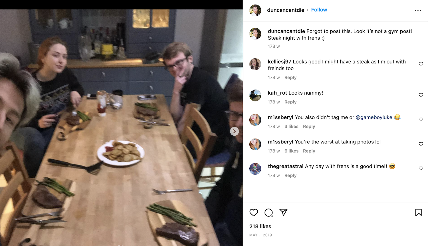
Task: Reply to kah_rot's comment
Action: (x=290, y=102)
